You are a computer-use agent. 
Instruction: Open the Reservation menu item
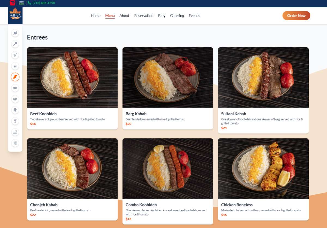(x=144, y=16)
